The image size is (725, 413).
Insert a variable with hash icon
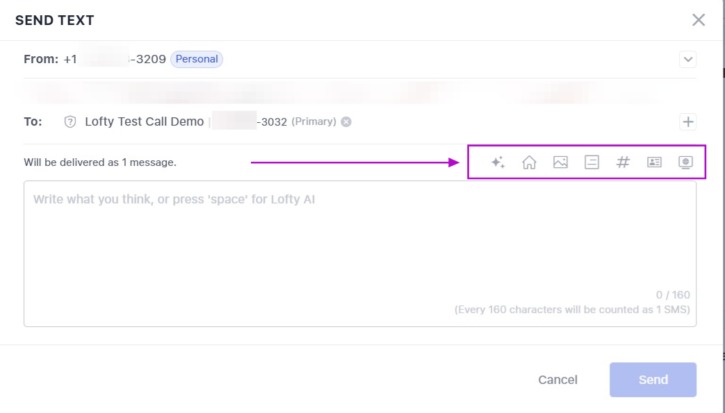[x=623, y=162]
